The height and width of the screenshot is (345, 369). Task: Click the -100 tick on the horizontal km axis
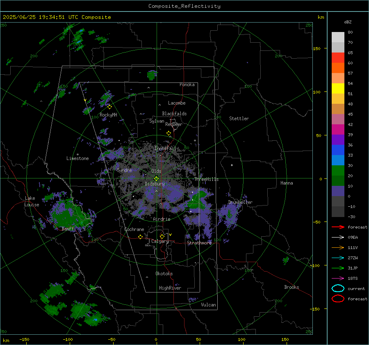(x=68, y=339)
